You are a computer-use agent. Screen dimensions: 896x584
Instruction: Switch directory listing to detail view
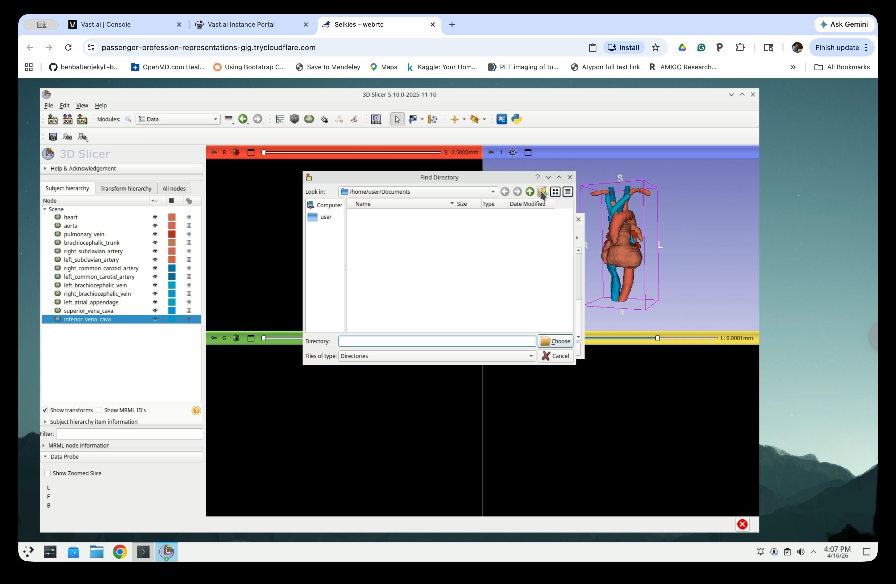(x=568, y=192)
